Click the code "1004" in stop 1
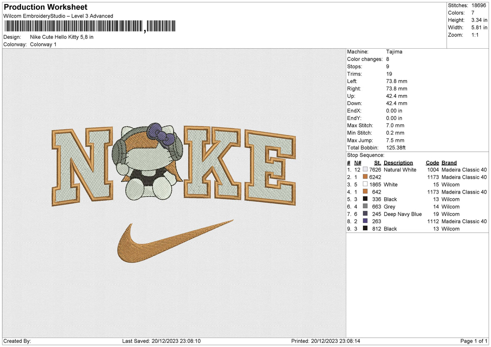Screen dimensions: 491x347 433,170
